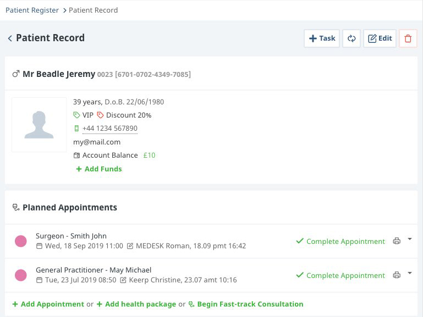Screen dimensions: 423x317
Task: Click the male gender icon beside Mr Beadle
Action: click(16, 74)
